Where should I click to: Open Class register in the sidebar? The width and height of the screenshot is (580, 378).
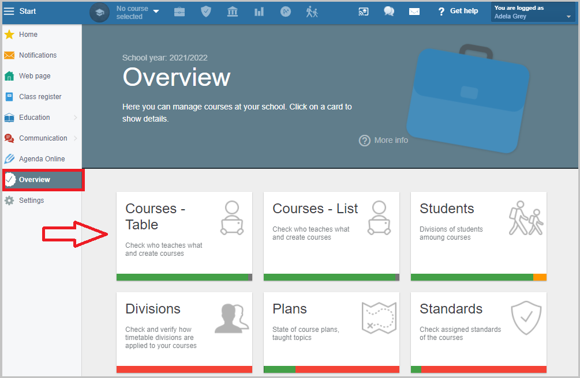(x=42, y=96)
